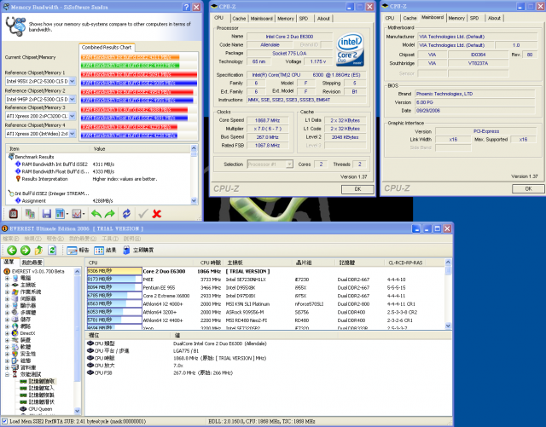The image size is (546, 427).
Task: Click the Results Interpretation bulb icon
Action: [18, 178]
